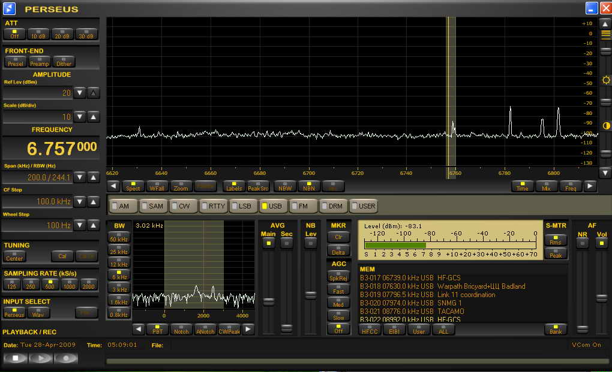Set attenuator to 20 dB
The width and height of the screenshot is (612, 372).
pyautogui.click(x=62, y=34)
